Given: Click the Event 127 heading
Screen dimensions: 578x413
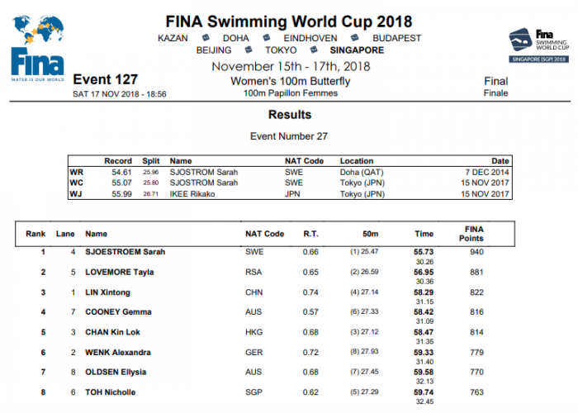Looking at the screenshot, I should tap(106, 80).
